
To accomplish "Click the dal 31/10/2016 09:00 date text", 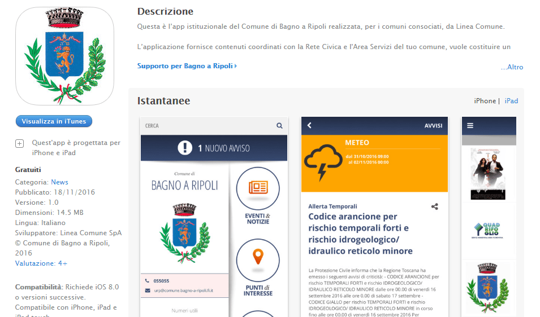I will click(x=367, y=157).
